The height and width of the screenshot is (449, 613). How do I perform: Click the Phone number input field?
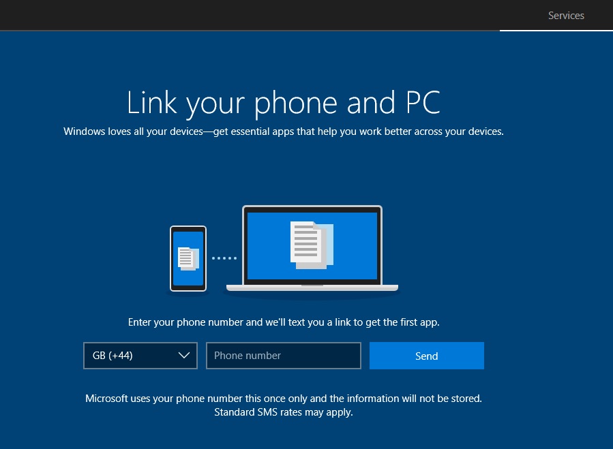tap(284, 356)
